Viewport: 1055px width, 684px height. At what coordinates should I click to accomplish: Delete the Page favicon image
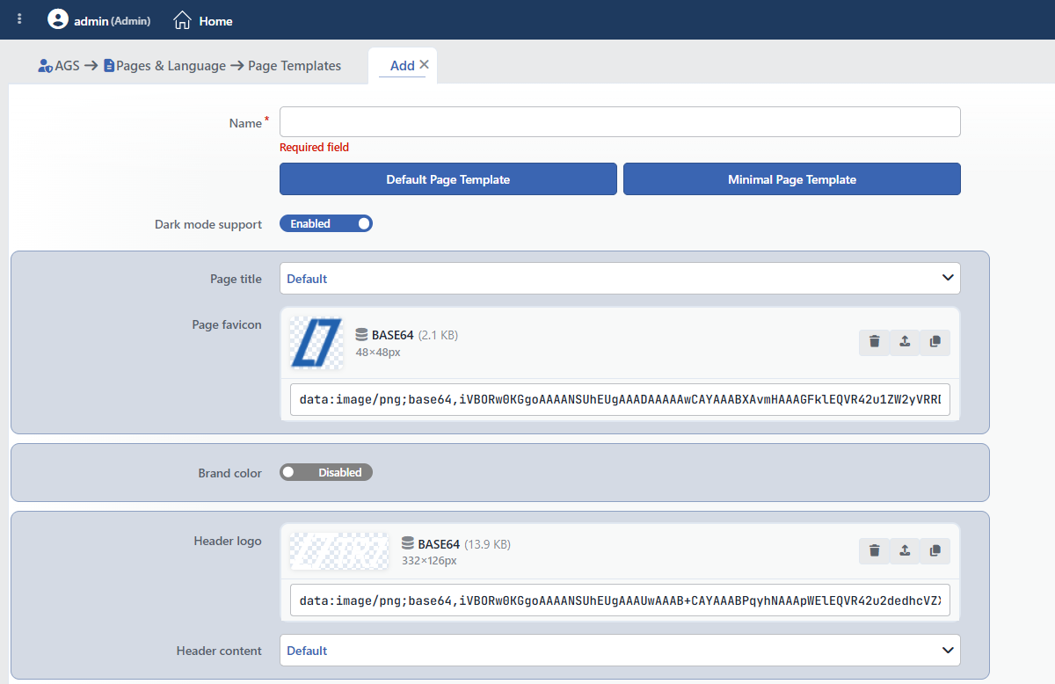(x=874, y=342)
